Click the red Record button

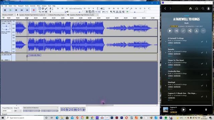click(x=34, y=10)
